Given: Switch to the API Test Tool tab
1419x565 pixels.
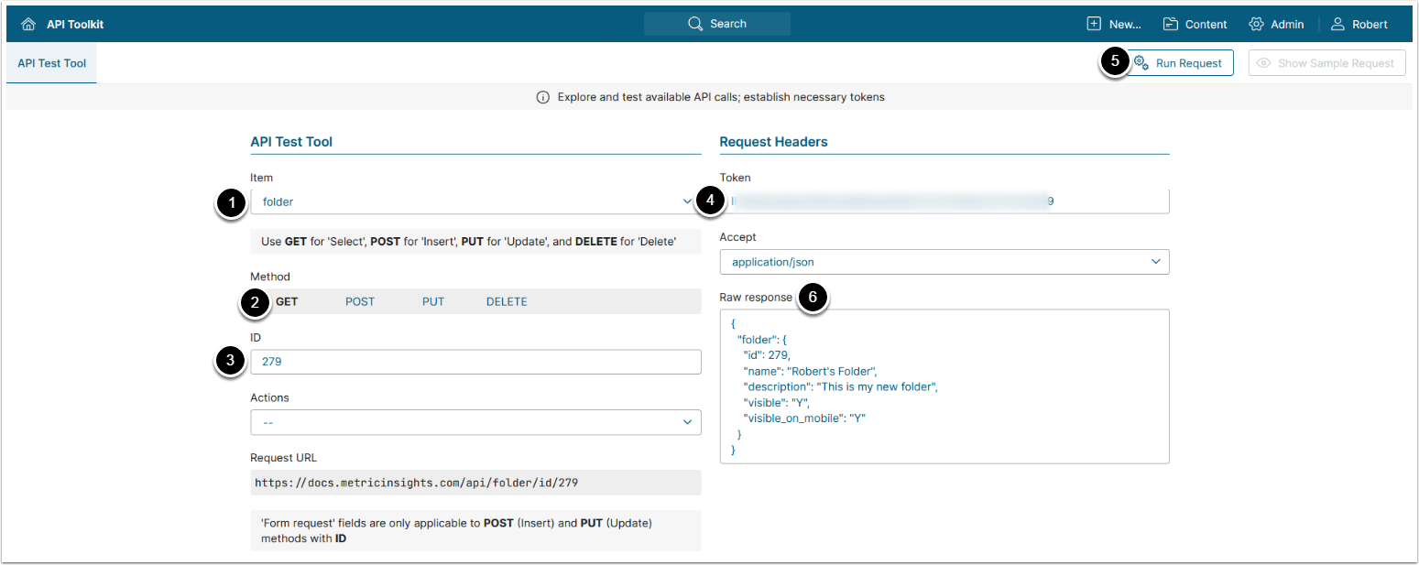Looking at the screenshot, I should tap(51, 63).
